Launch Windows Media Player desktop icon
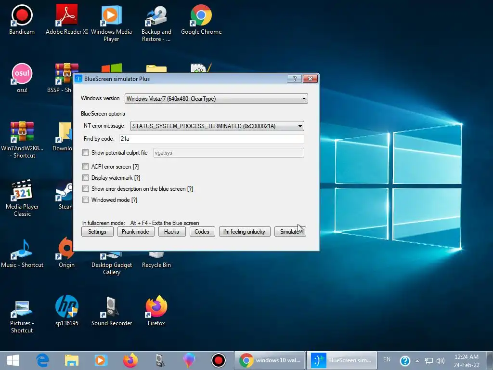This screenshot has width=493, height=370. point(111,23)
